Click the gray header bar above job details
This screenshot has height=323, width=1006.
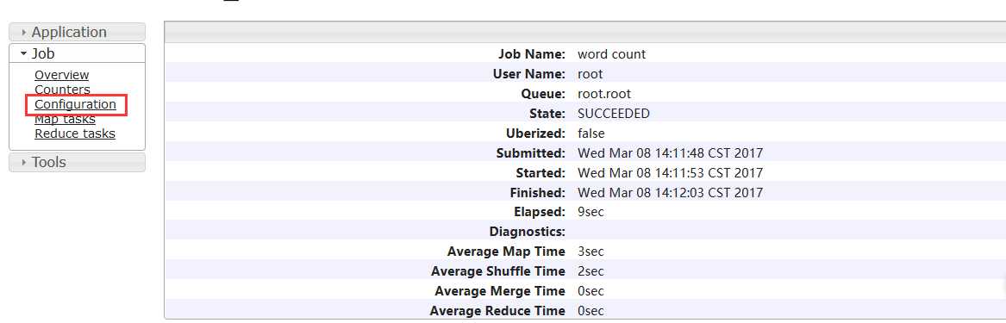click(x=584, y=32)
